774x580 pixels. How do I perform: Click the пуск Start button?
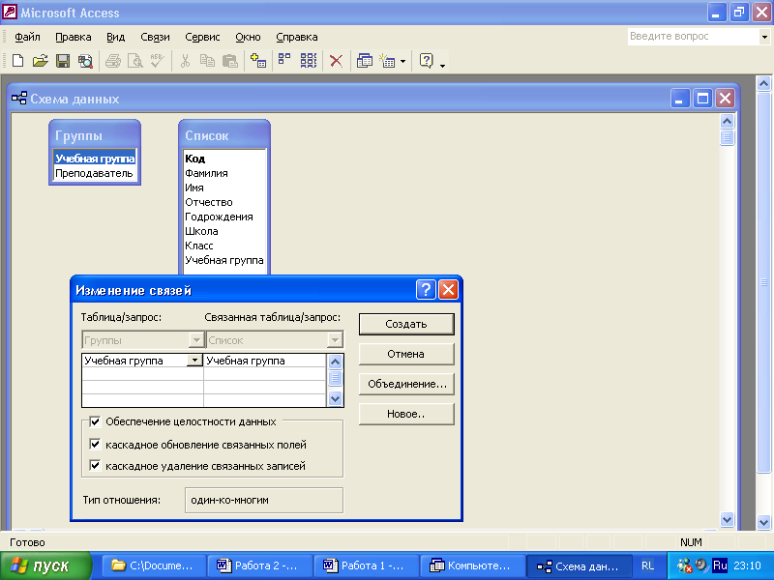point(45,565)
